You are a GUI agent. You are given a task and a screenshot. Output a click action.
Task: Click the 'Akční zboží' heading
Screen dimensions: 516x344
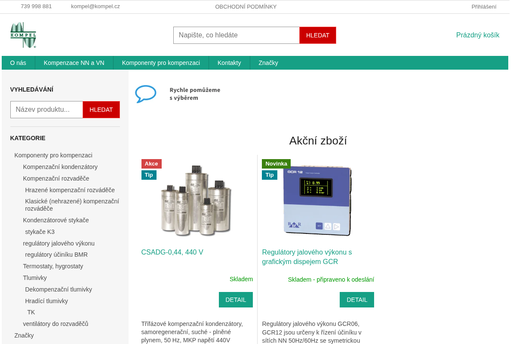tap(318, 141)
